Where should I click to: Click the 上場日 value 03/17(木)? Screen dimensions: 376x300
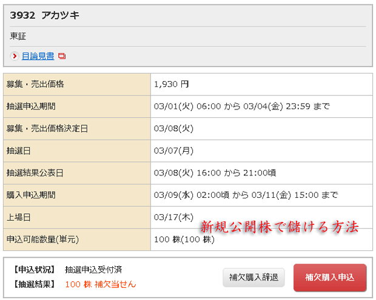(173, 217)
